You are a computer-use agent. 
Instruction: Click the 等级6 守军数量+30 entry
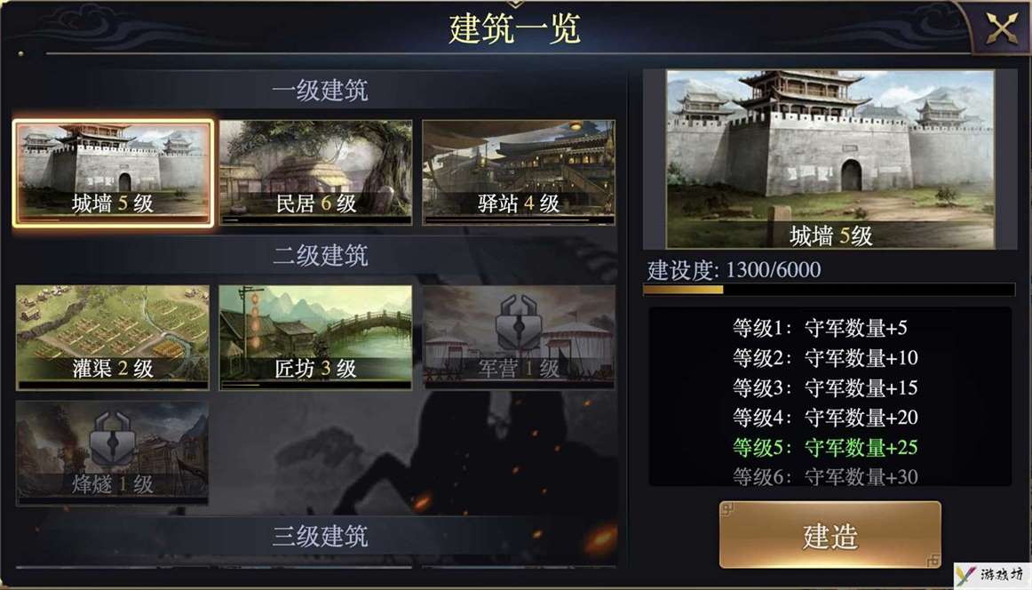825,477
